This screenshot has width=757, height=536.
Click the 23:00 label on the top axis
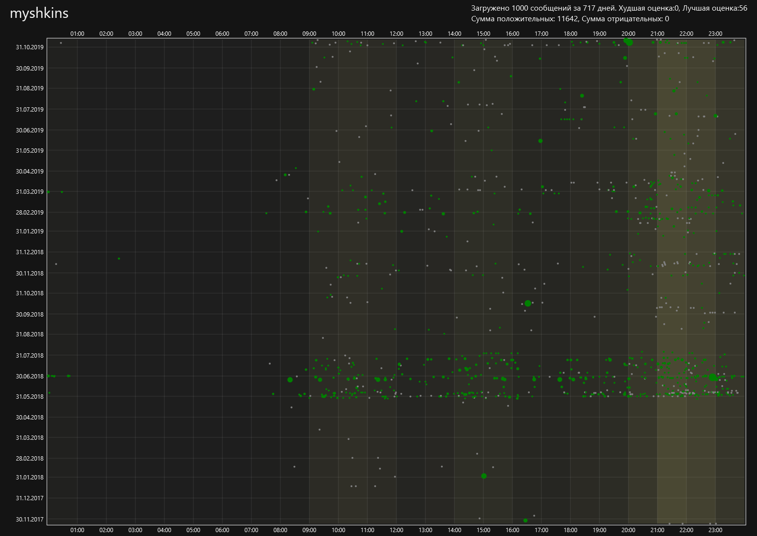point(715,33)
